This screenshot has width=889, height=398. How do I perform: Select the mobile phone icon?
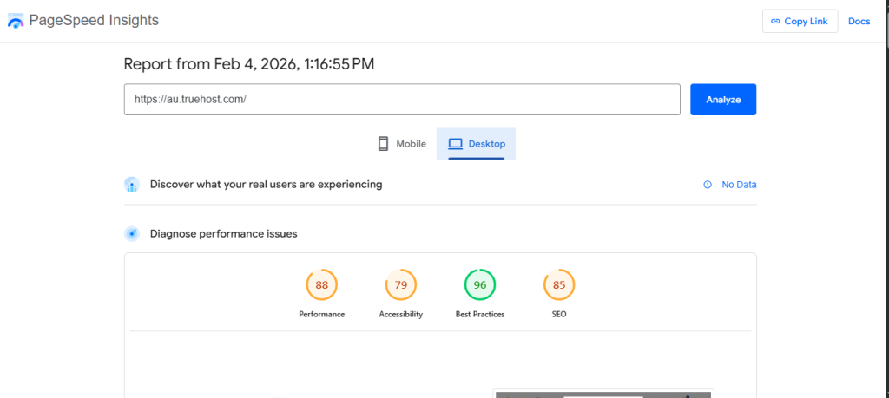(383, 143)
